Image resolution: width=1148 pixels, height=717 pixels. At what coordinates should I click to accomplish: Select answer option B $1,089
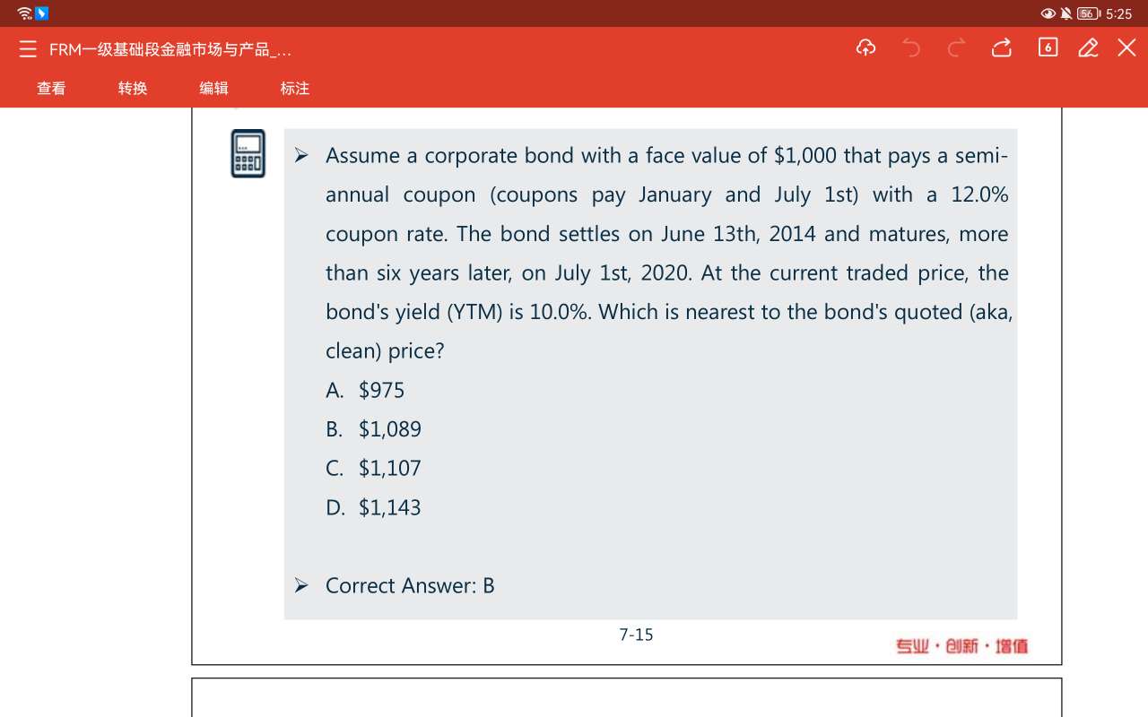pos(374,429)
